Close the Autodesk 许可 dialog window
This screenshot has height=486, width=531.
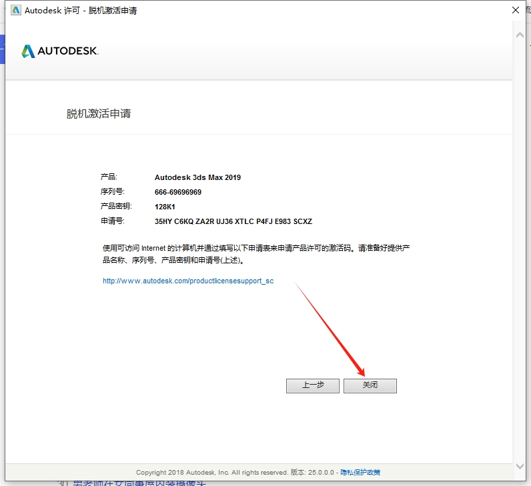(x=516, y=10)
